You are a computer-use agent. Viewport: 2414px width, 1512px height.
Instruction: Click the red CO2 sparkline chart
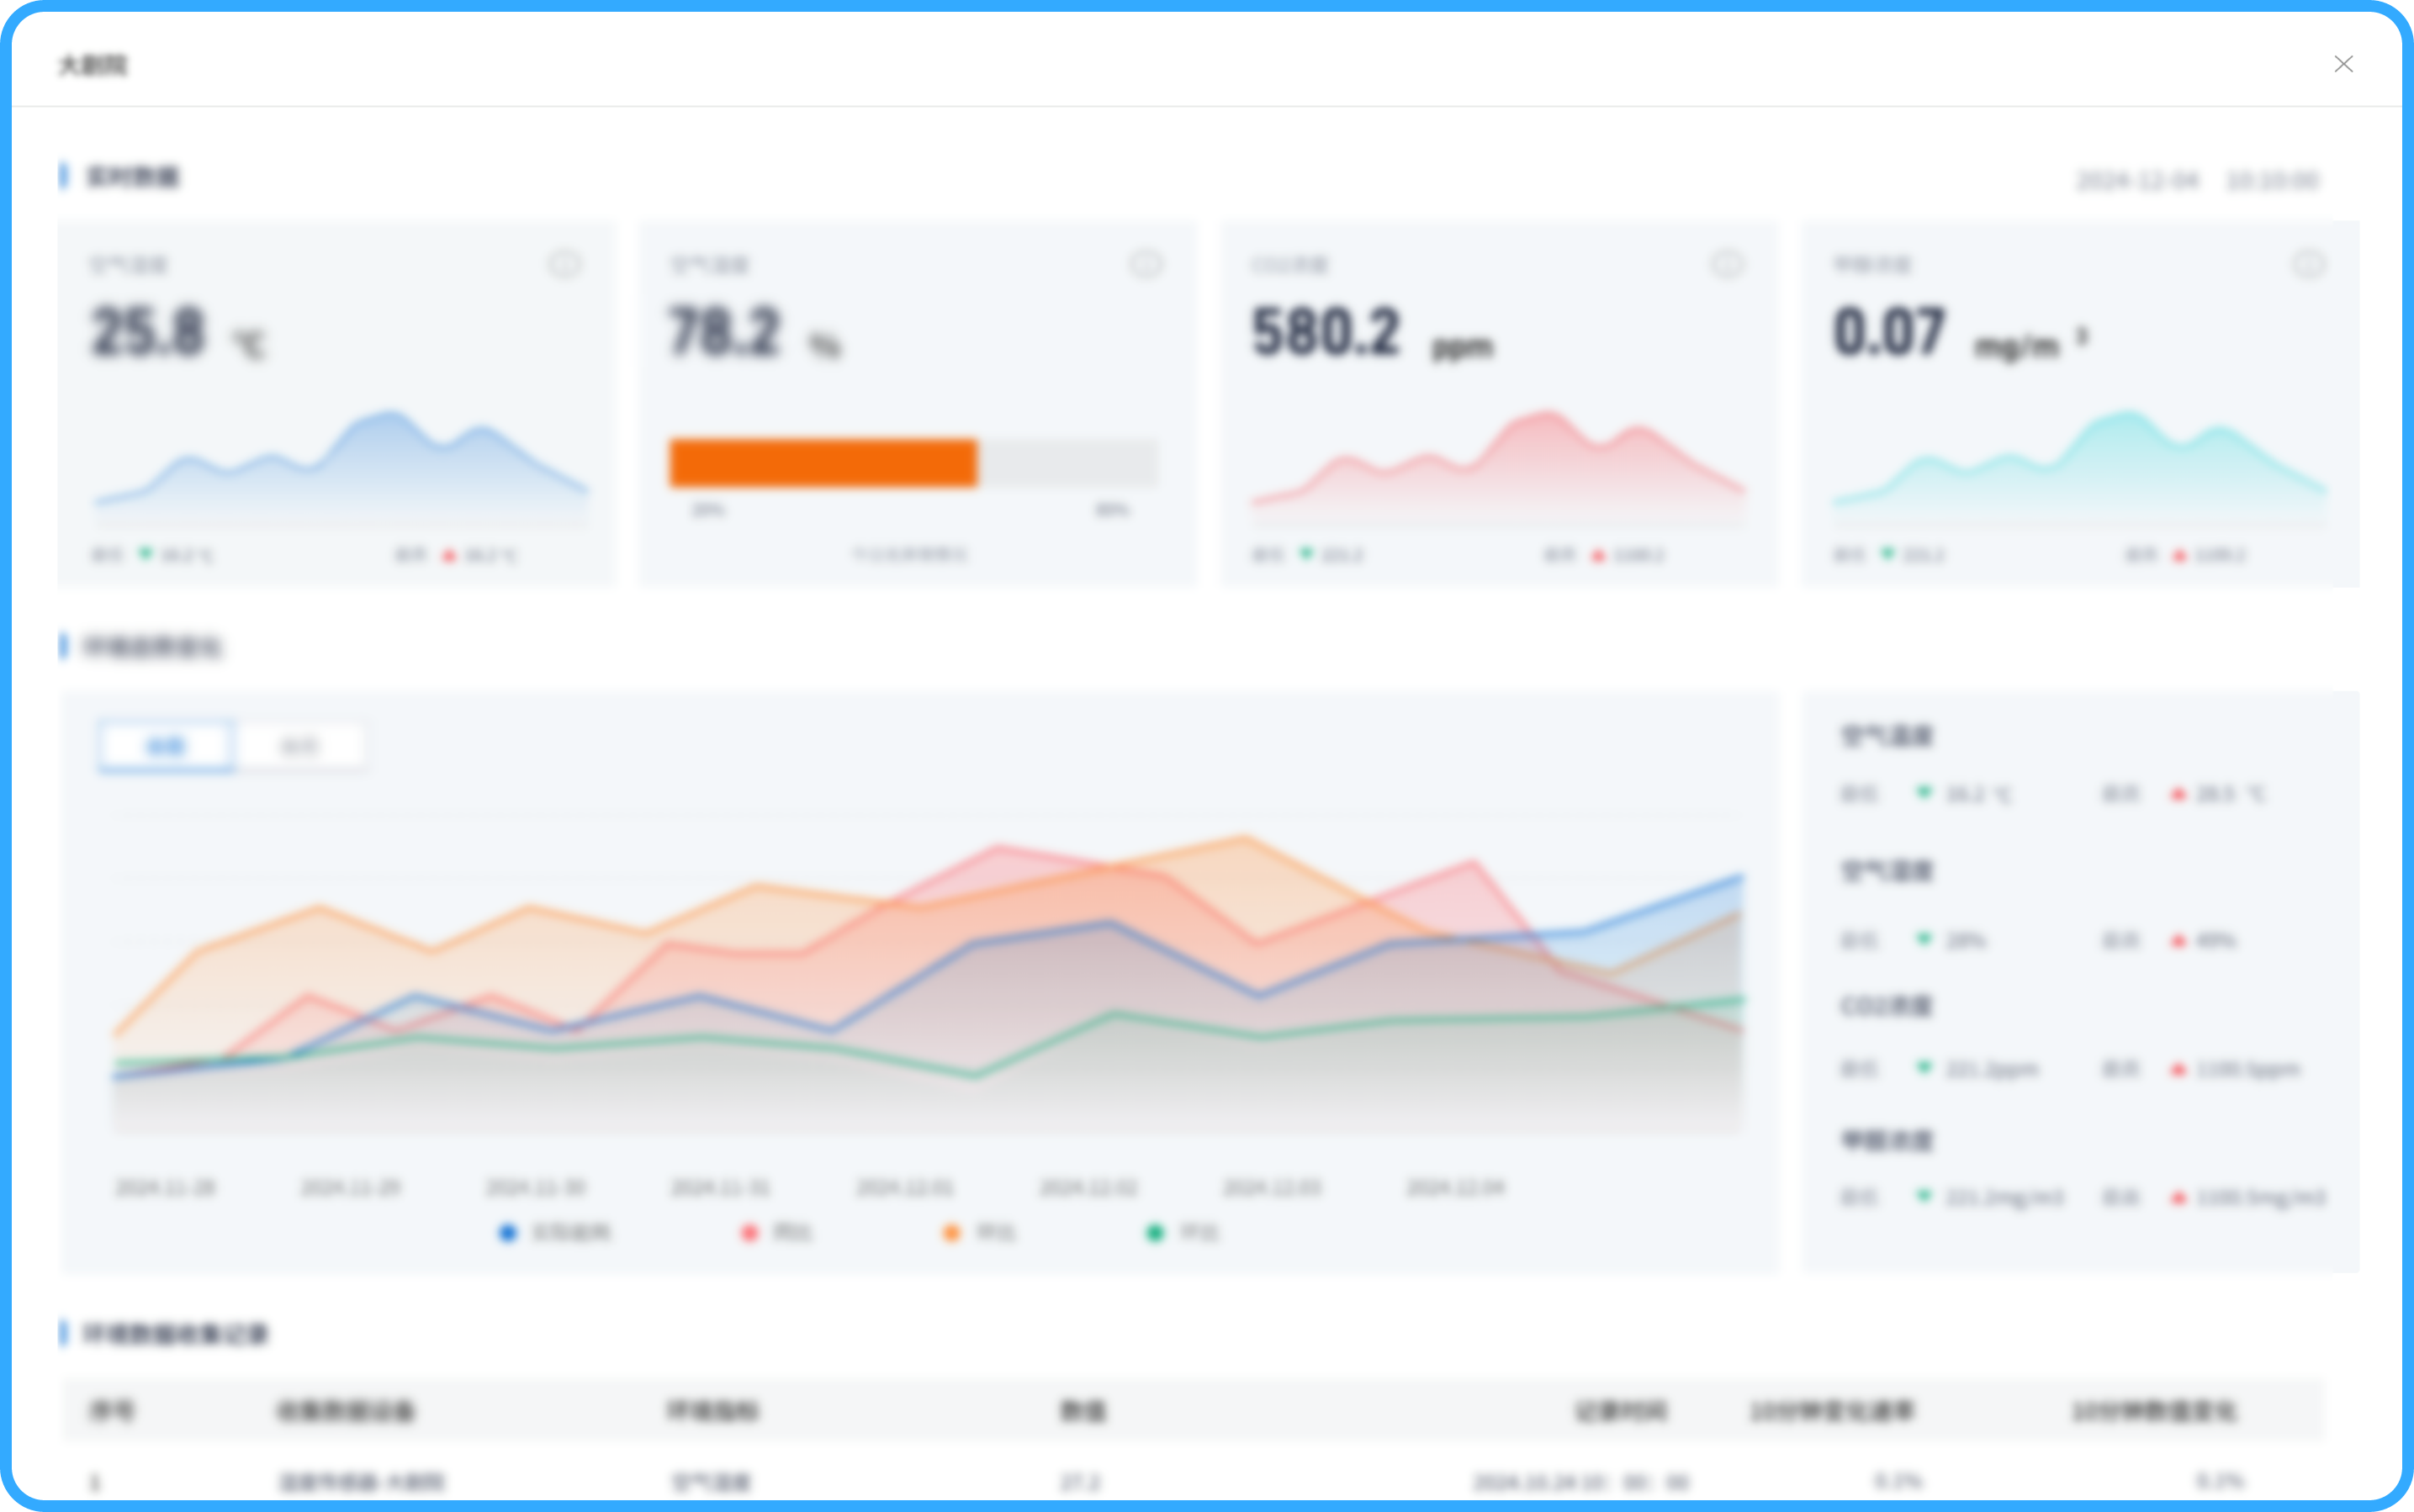tap(1498, 465)
